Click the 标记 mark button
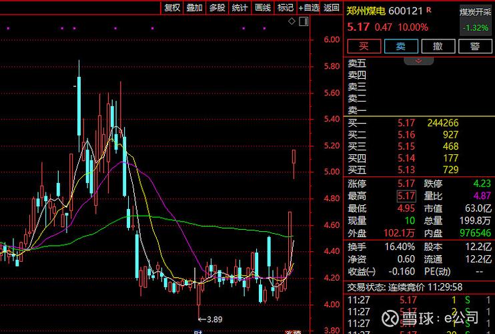 click(x=286, y=7)
